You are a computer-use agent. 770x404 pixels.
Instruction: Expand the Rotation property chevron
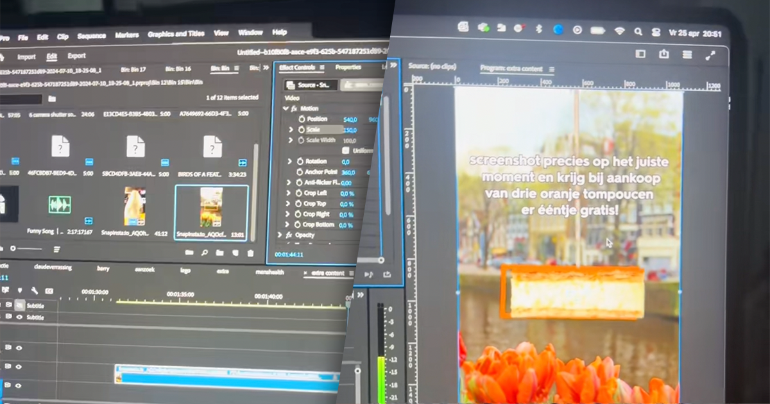point(289,162)
